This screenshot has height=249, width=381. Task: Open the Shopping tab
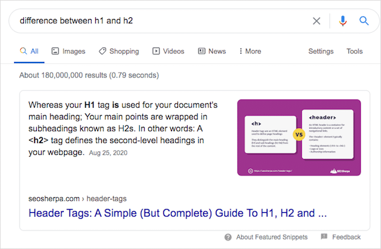(119, 51)
